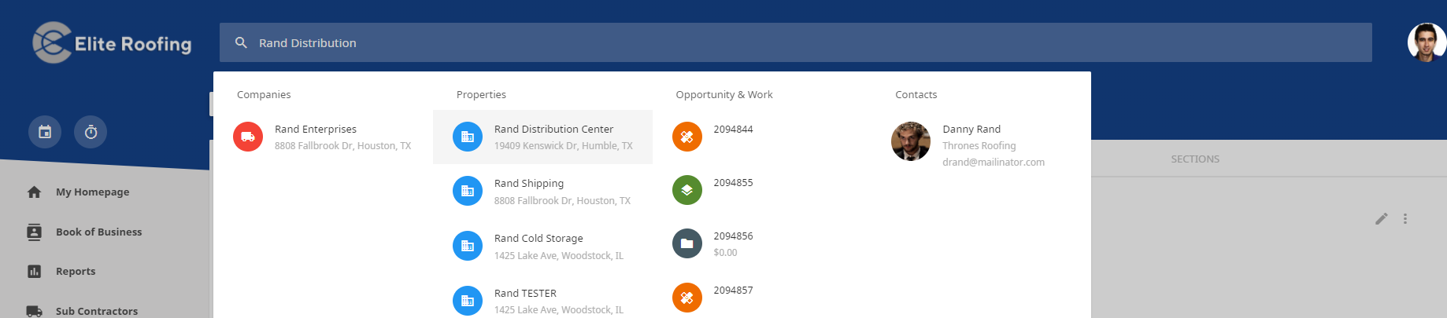Click the Companies column heading

pos(264,94)
